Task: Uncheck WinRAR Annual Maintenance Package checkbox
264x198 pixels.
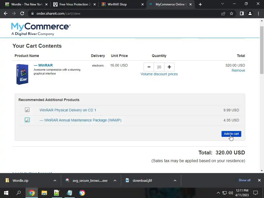Action: click(27, 120)
